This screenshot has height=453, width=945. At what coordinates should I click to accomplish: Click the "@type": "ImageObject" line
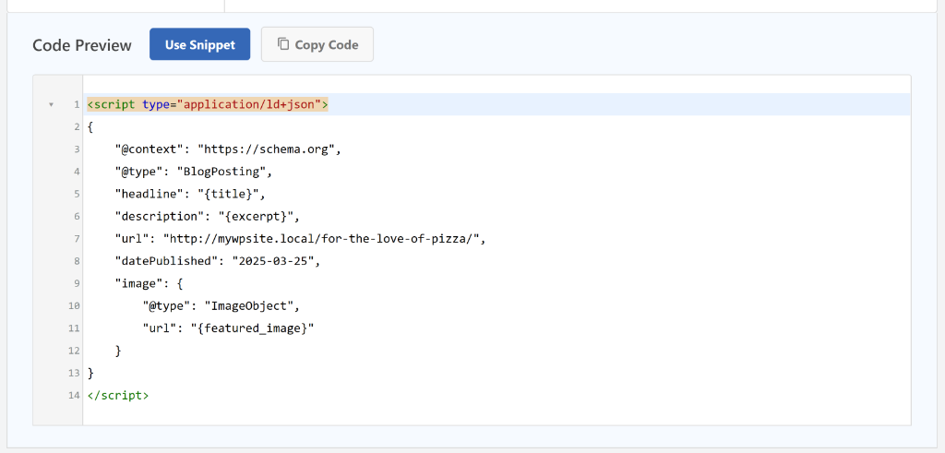pos(221,306)
